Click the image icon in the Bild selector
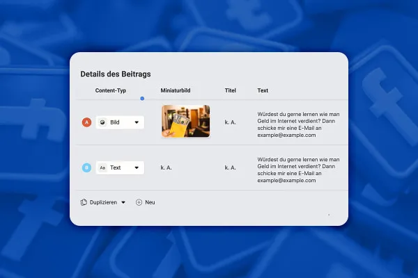The width and height of the screenshot is (418, 278). pos(102,122)
